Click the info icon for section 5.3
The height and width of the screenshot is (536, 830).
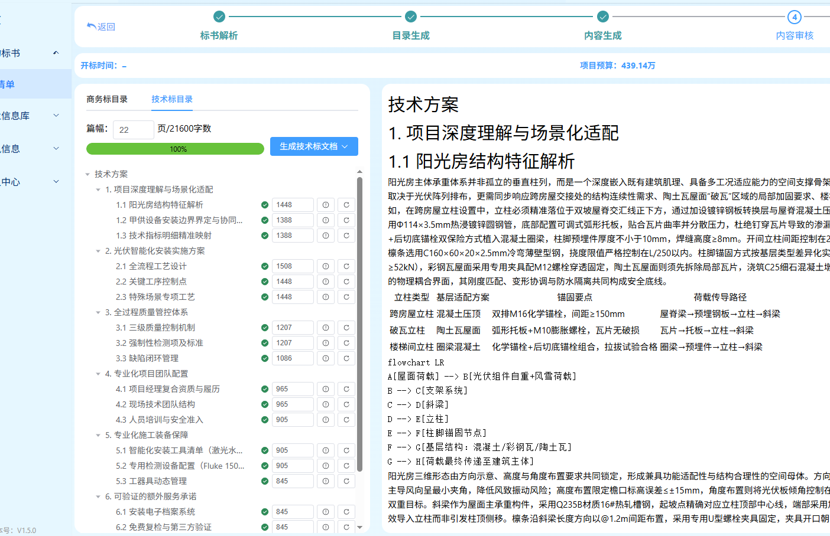click(x=326, y=481)
